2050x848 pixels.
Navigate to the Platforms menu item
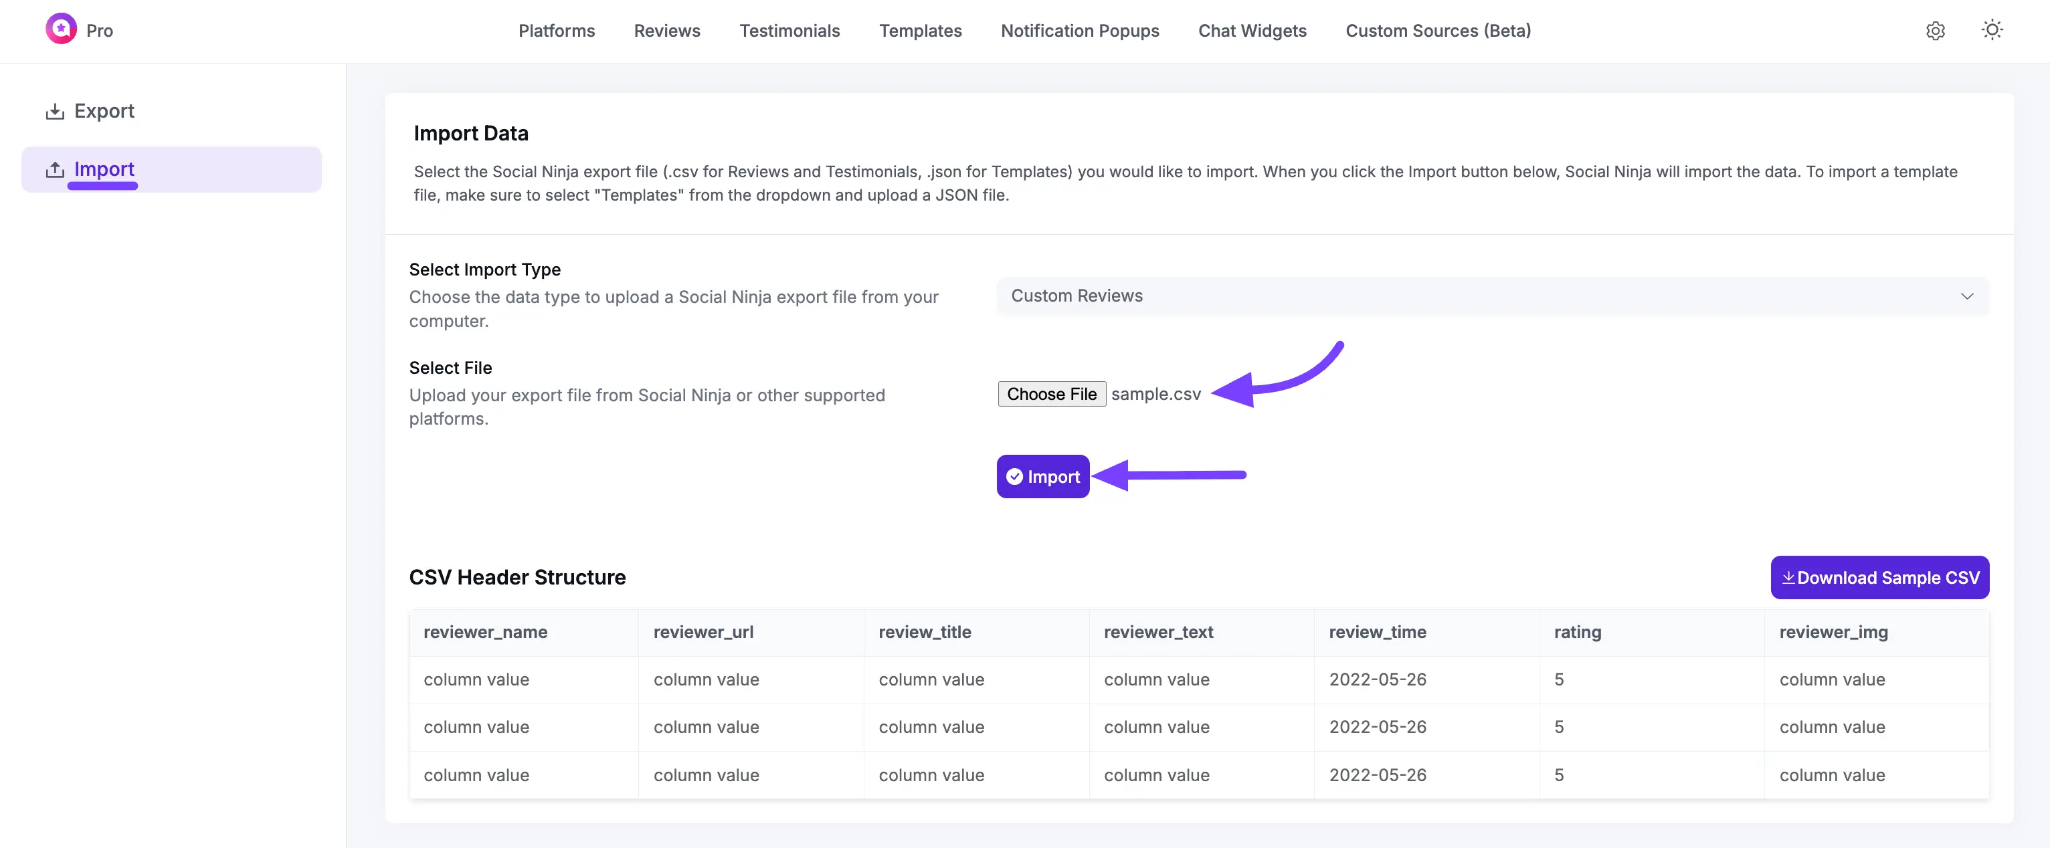(x=555, y=30)
